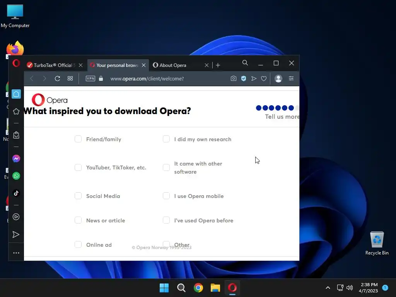Check Social Media option

[x=78, y=196]
